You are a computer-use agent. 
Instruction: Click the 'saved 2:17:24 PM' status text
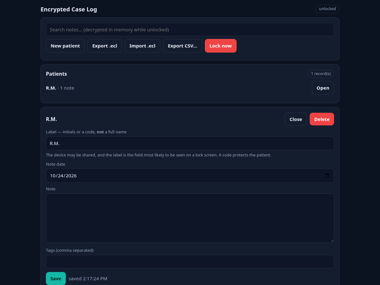pos(88,279)
